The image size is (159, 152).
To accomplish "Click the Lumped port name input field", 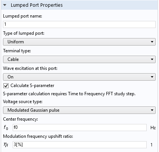I will click(79, 24).
